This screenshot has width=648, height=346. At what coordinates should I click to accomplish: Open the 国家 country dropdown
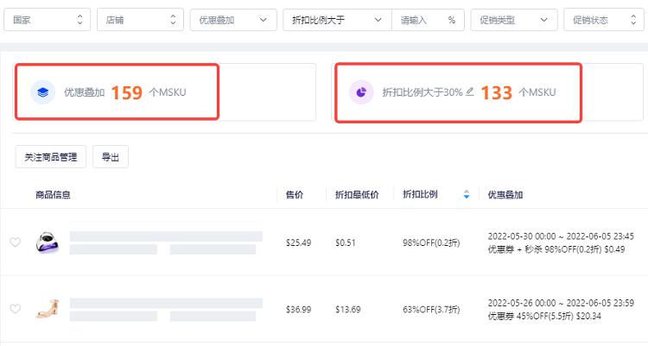pos(47,20)
